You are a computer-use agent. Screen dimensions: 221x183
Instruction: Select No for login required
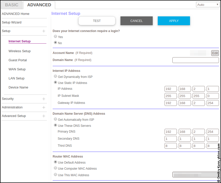[55, 42]
